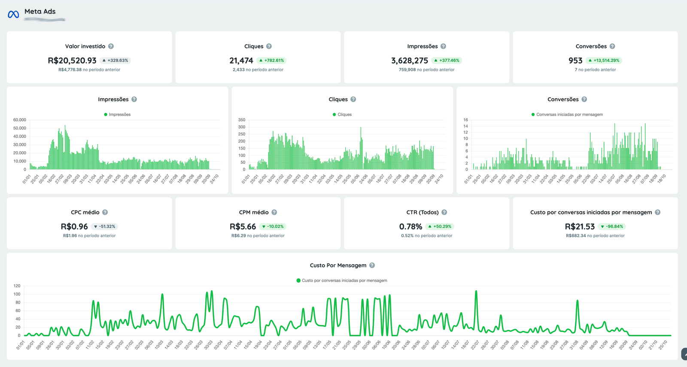
Task: Toggle Impressões series in chart legend
Action: 117,114
